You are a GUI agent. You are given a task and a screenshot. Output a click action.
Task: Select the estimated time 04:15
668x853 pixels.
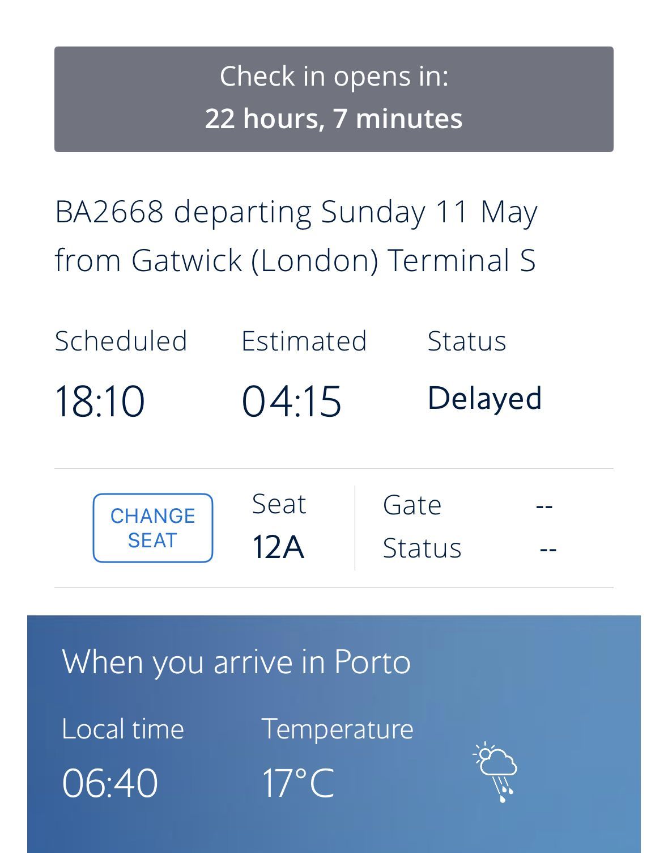pyautogui.click(x=292, y=401)
